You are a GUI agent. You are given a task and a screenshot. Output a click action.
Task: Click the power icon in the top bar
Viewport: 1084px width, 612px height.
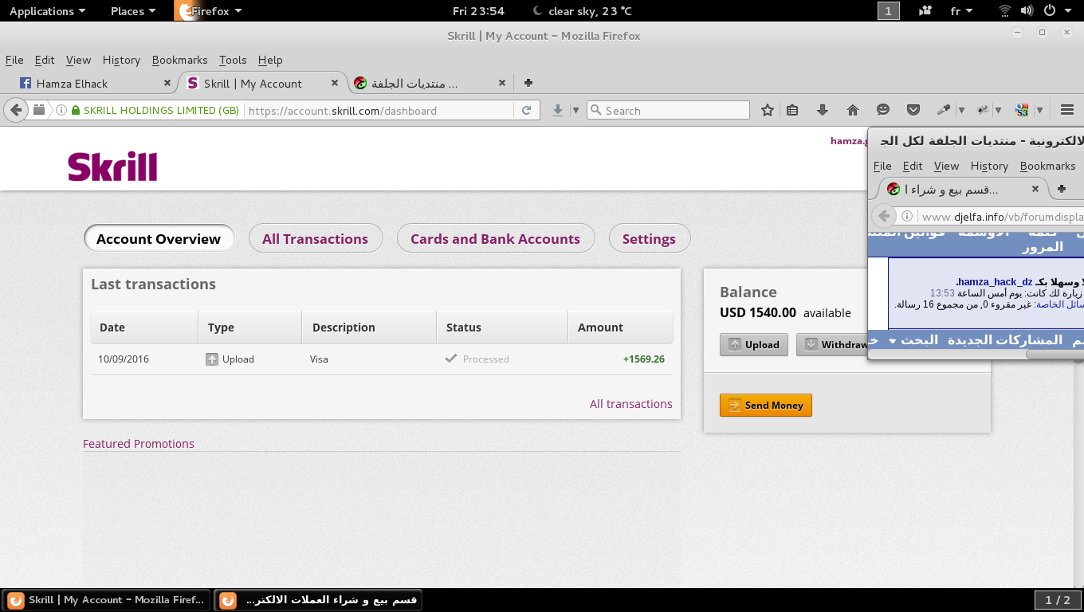[x=1050, y=11]
